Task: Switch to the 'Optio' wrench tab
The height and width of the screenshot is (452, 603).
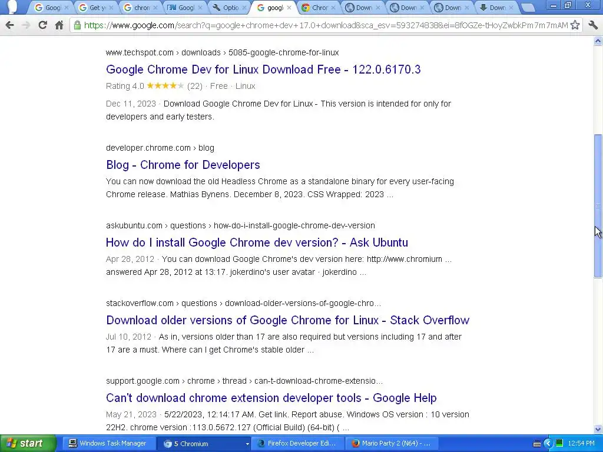Action: [227, 7]
